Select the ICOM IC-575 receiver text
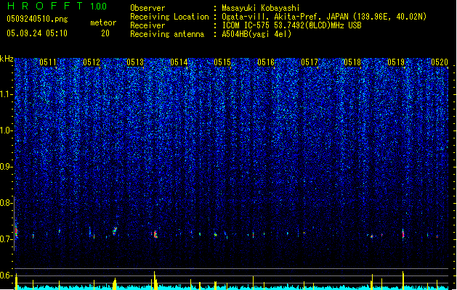This screenshot has height=290, width=457. [291, 25]
